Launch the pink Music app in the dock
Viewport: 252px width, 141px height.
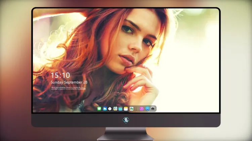click(141, 109)
